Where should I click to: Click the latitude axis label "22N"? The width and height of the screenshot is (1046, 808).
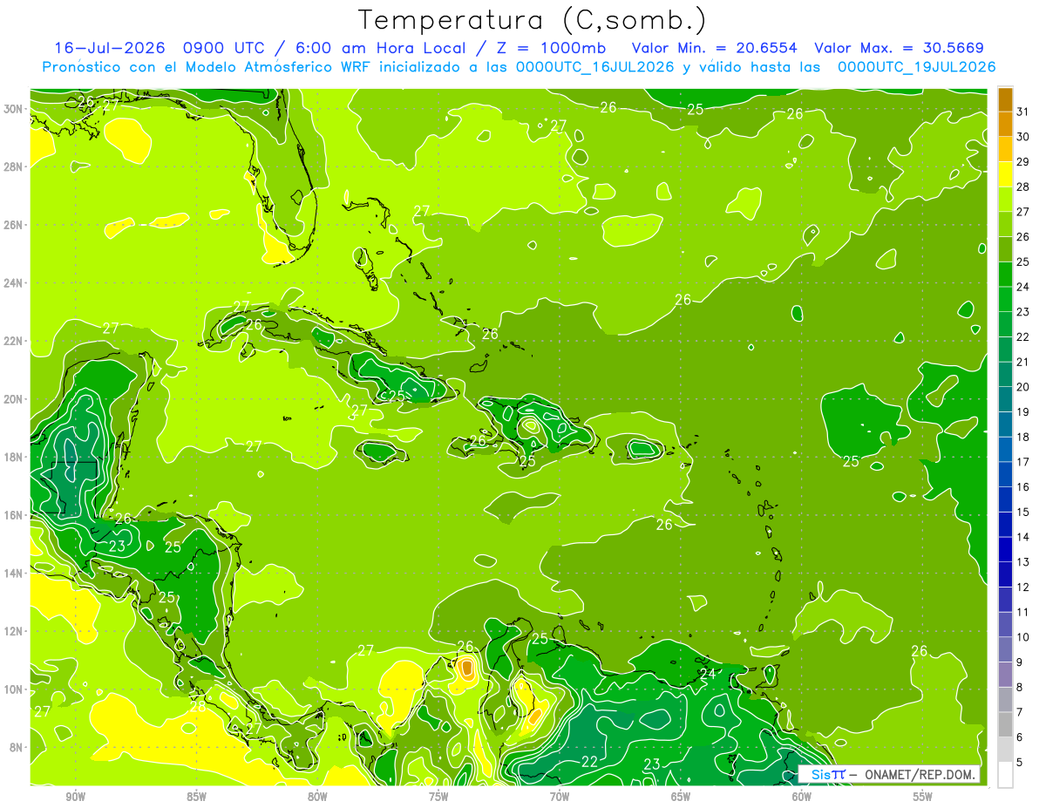click(15, 341)
